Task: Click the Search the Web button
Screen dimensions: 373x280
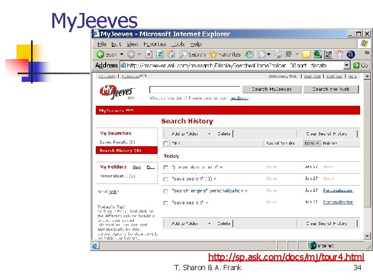Action: tap(331, 89)
